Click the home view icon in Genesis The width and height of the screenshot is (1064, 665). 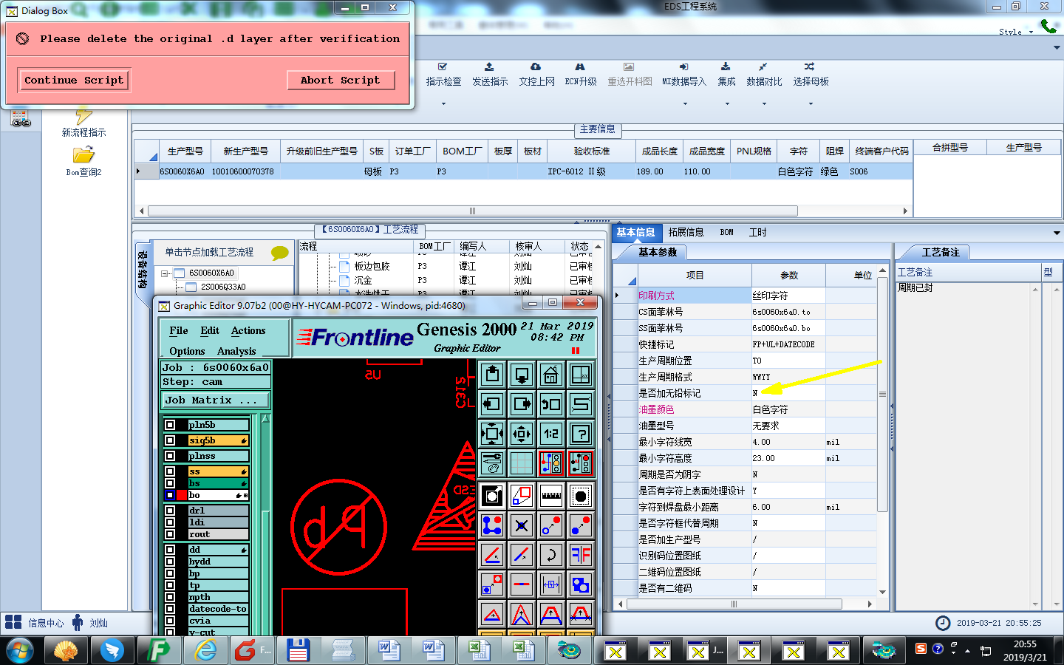tap(551, 375)
